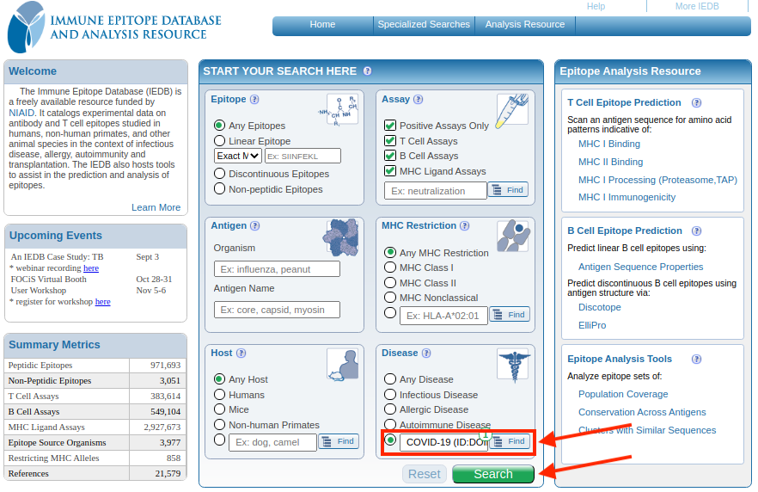758x492 pixels.
Task: Open the NIAID link in Welcome text
Action: (21, 113)
